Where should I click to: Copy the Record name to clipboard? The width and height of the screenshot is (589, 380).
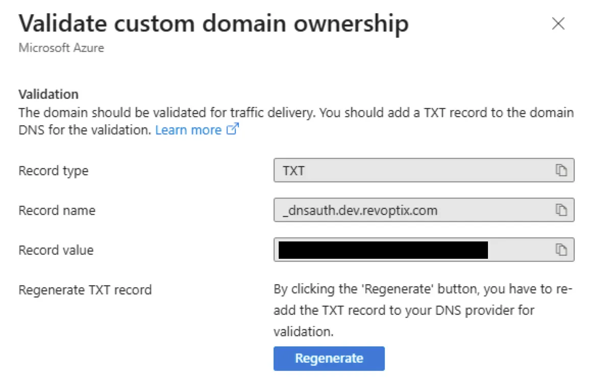561,210
